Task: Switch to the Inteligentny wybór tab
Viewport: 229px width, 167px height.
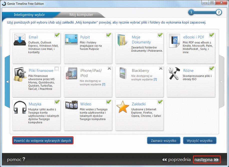Action: [x=29, y=15]
